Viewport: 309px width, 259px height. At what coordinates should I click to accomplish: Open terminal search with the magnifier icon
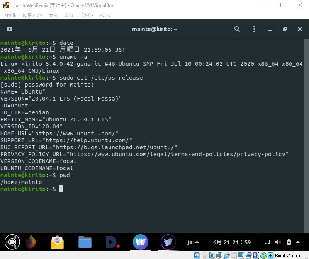click(237, 29)
